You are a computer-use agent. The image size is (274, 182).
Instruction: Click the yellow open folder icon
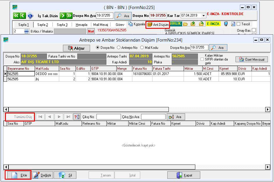185,24
